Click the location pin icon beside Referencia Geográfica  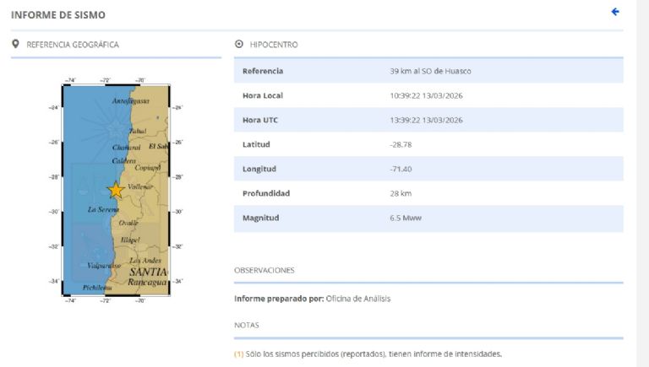(15, 44)
